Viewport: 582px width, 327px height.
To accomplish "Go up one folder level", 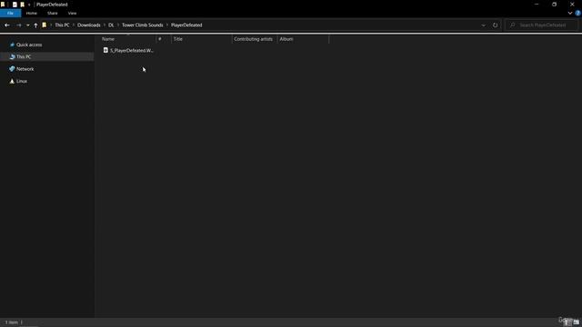I will pyautogui.click(x=35, y=25).
